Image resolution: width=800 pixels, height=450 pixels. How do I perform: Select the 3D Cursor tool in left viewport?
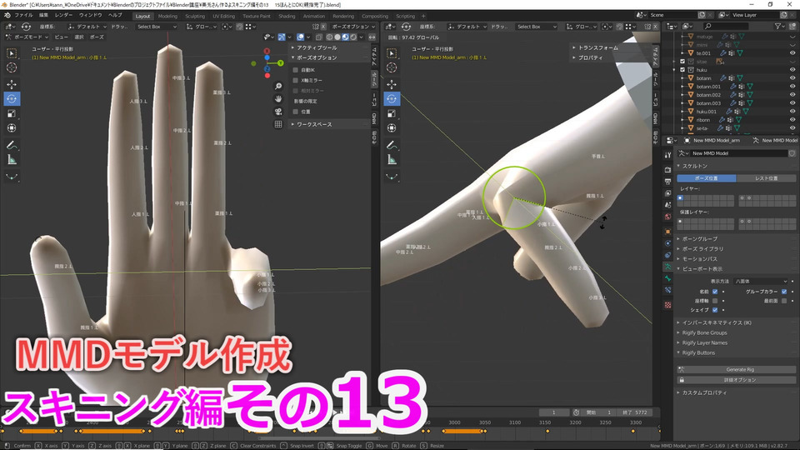pos(12,67)
